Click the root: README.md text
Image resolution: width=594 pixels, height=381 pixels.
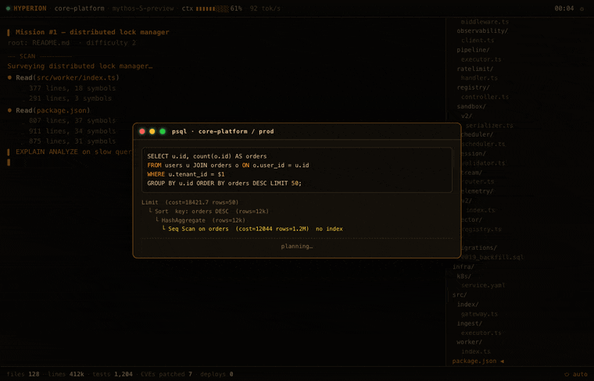38,43
